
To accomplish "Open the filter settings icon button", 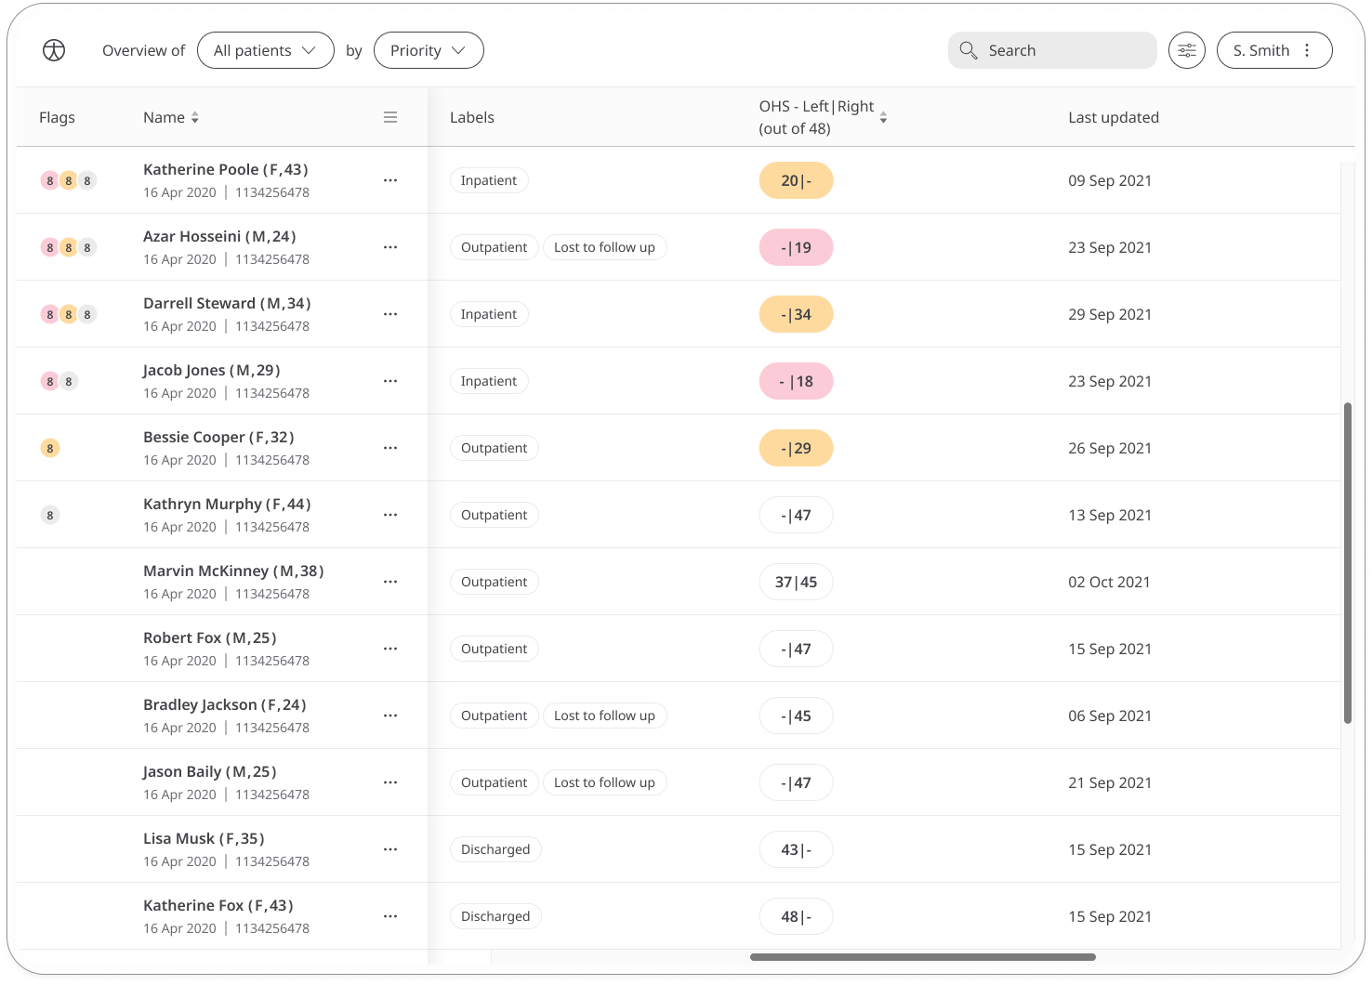I will [1187, 50].
